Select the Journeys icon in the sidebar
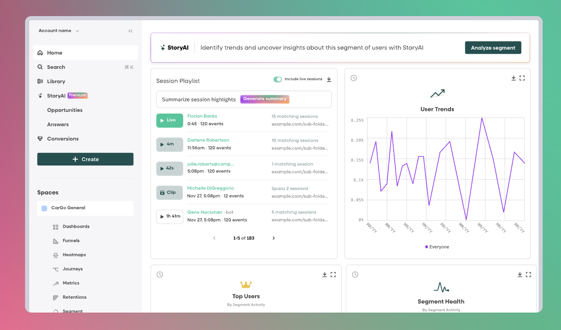The height and width of the screenshot is (330, 561). point(55,269)
